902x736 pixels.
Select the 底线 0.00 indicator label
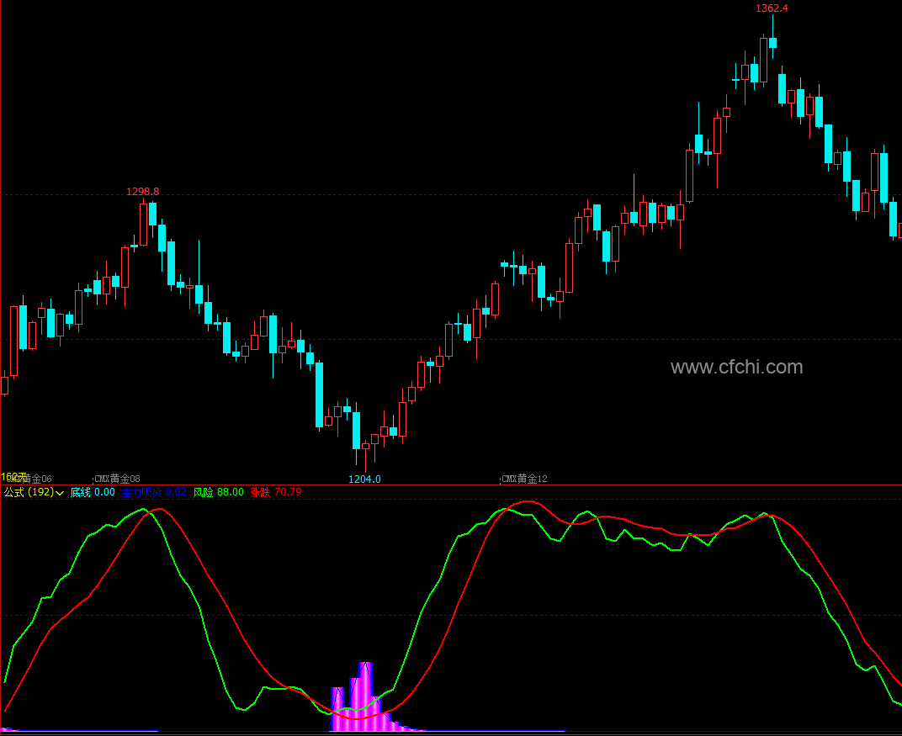[93, 492]
